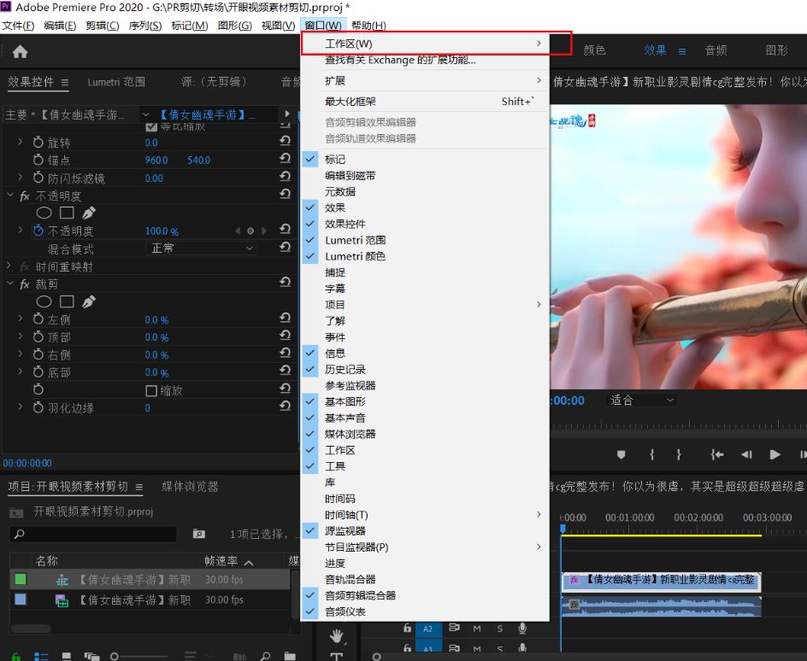This screenshot has height=661, width=807.
Task: Select the Hand tool
Action: (x=337, y=635)
